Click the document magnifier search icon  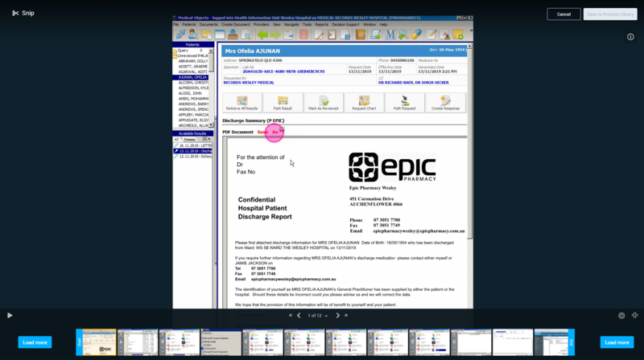pyautogui.click(x=246, y=35)
